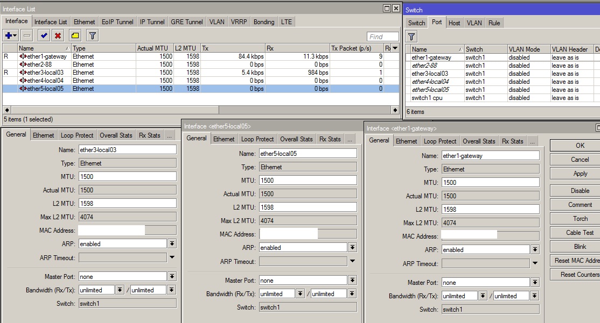Open the IP Tunnel tab
600x323 pixels.
152,21
